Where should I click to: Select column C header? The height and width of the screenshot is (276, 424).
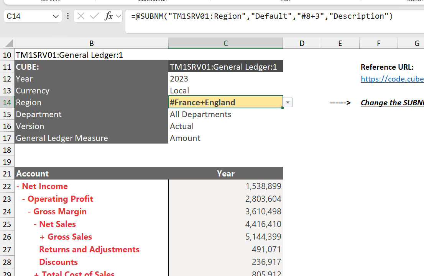point(225,43)
